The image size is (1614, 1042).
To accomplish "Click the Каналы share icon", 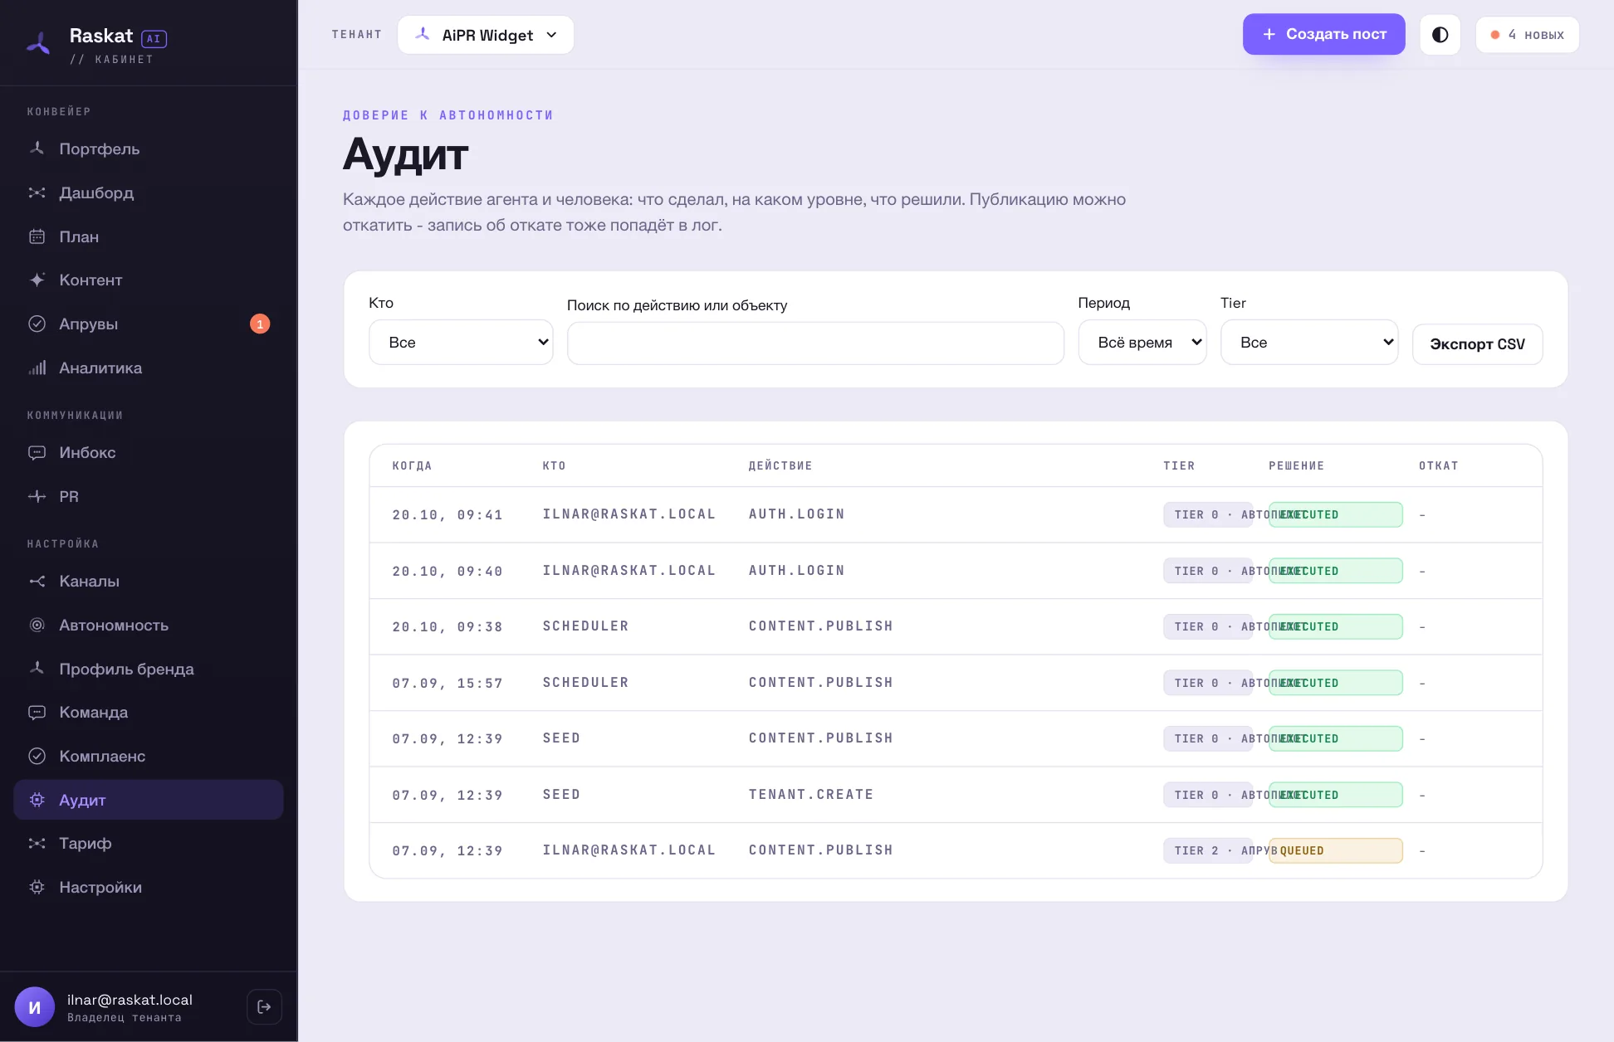I will coord(37,581).
